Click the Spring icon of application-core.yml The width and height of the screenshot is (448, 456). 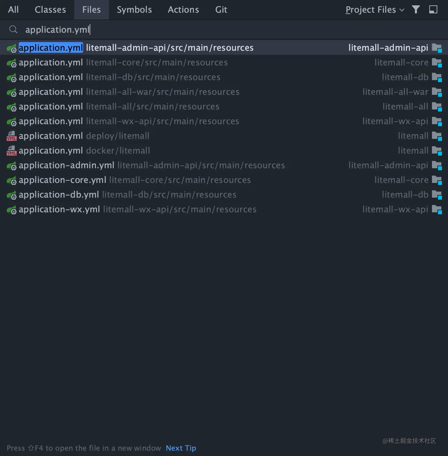click(x=12, y=180)
